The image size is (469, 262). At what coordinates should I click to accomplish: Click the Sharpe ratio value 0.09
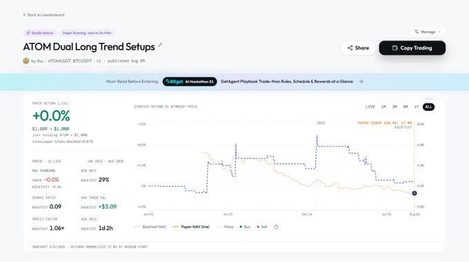tap(55, 206)
